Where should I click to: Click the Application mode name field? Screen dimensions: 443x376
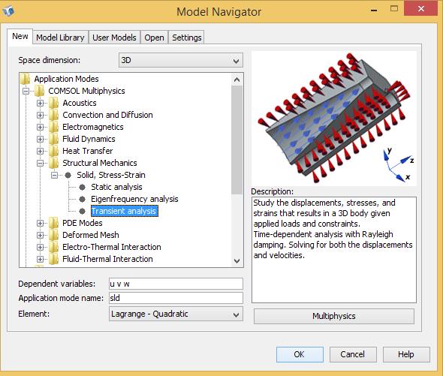[176, 298]
